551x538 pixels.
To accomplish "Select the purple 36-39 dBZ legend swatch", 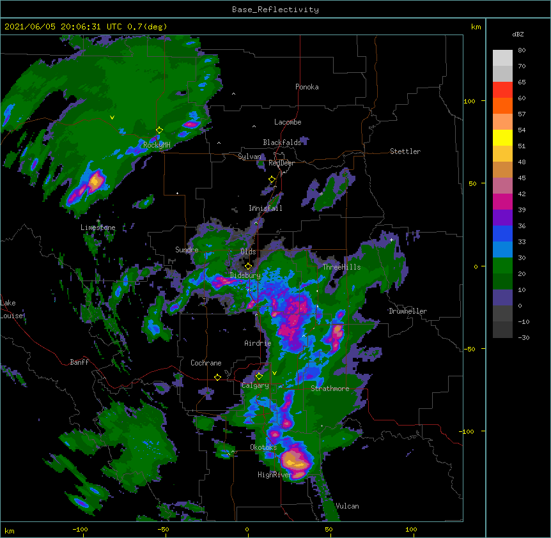I will 502,218.
